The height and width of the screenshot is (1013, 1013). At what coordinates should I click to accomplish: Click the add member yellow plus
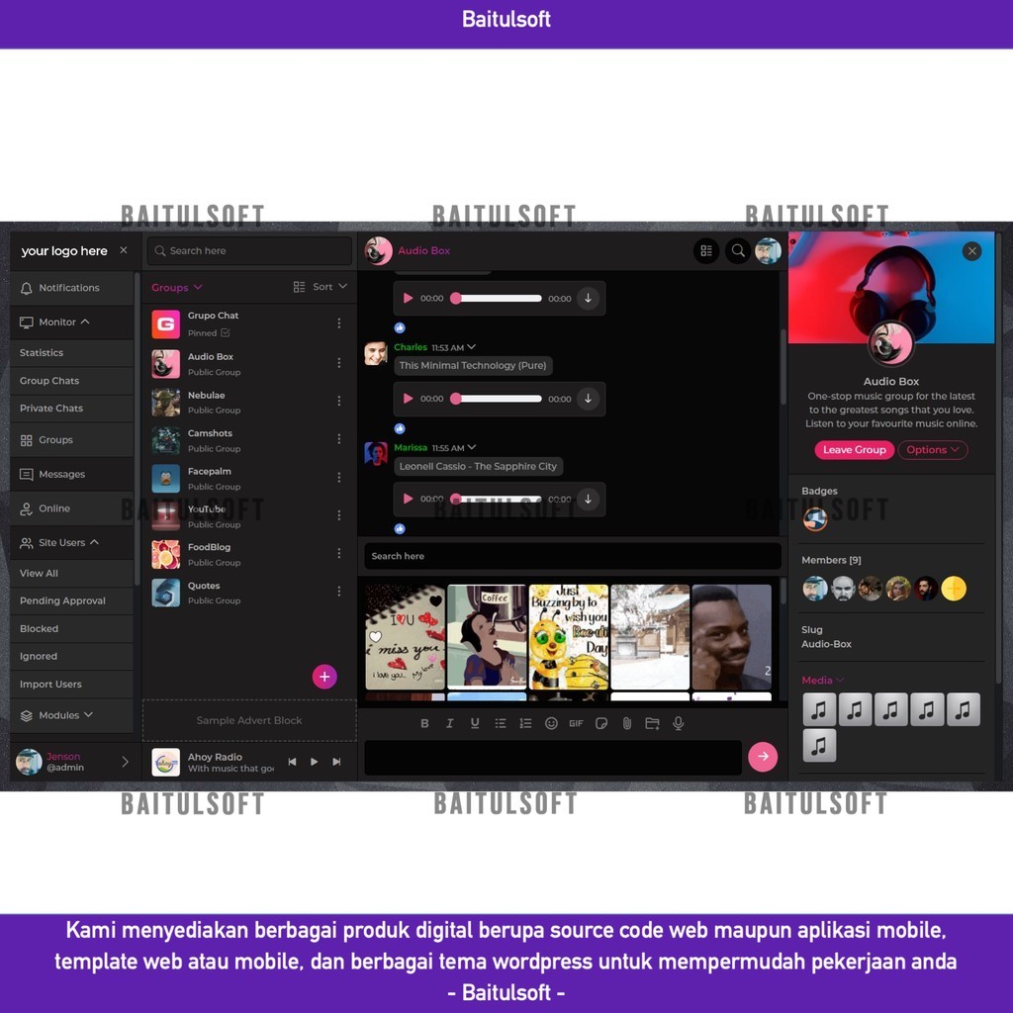click(954, 589)
